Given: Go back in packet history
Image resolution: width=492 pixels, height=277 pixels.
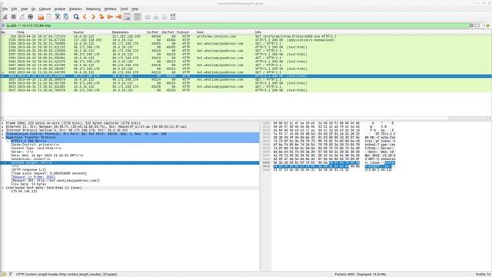Looking at the screenshot, I should click(85, 17).
